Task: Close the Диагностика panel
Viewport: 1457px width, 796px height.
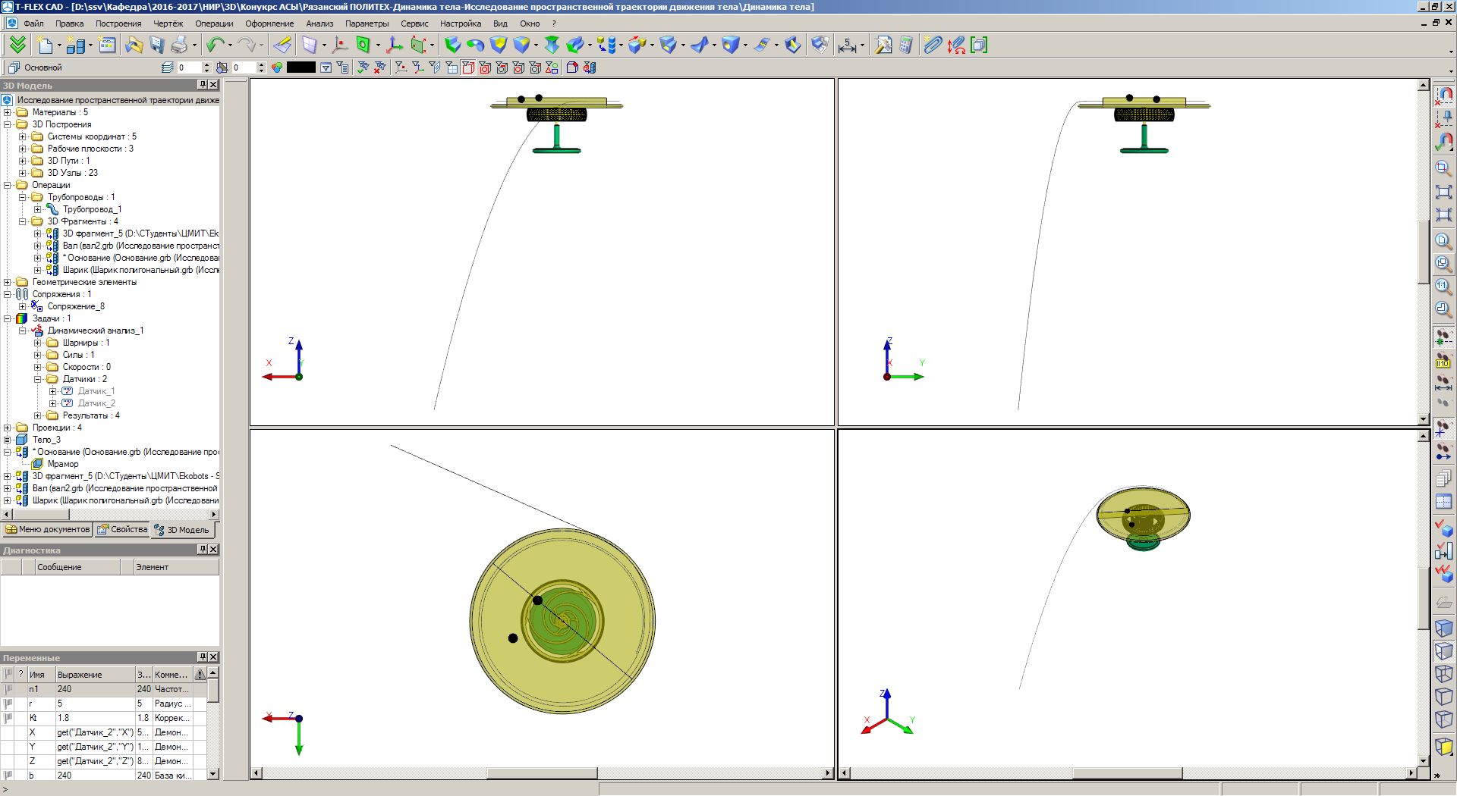Action: coord(213,550)
